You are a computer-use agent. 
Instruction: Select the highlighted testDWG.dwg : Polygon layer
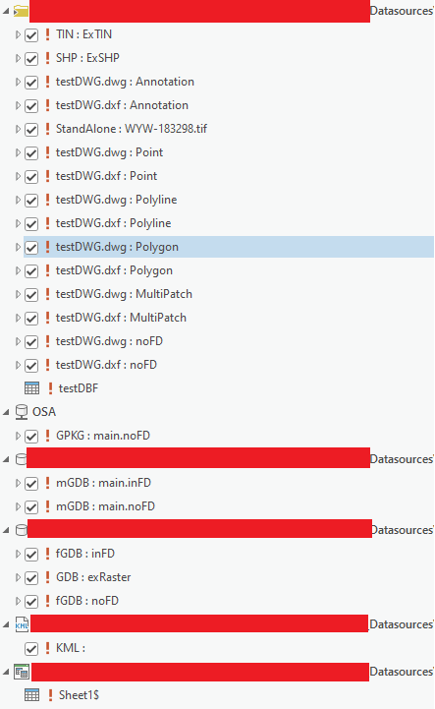[x=117, y=247]
